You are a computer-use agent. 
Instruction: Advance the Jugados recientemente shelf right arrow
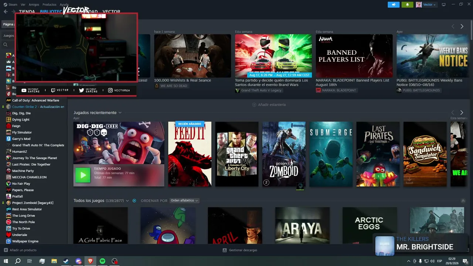[x=462, y=113]
